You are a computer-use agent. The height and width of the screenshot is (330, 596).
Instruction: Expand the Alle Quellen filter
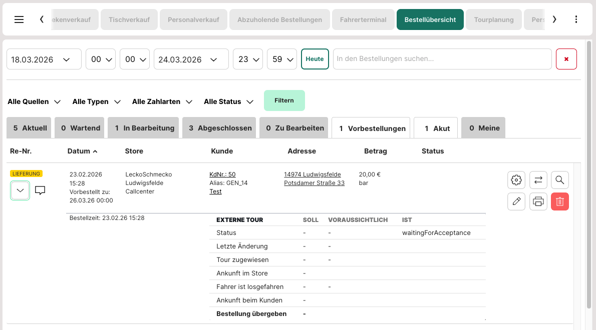[x=34, y=101]
